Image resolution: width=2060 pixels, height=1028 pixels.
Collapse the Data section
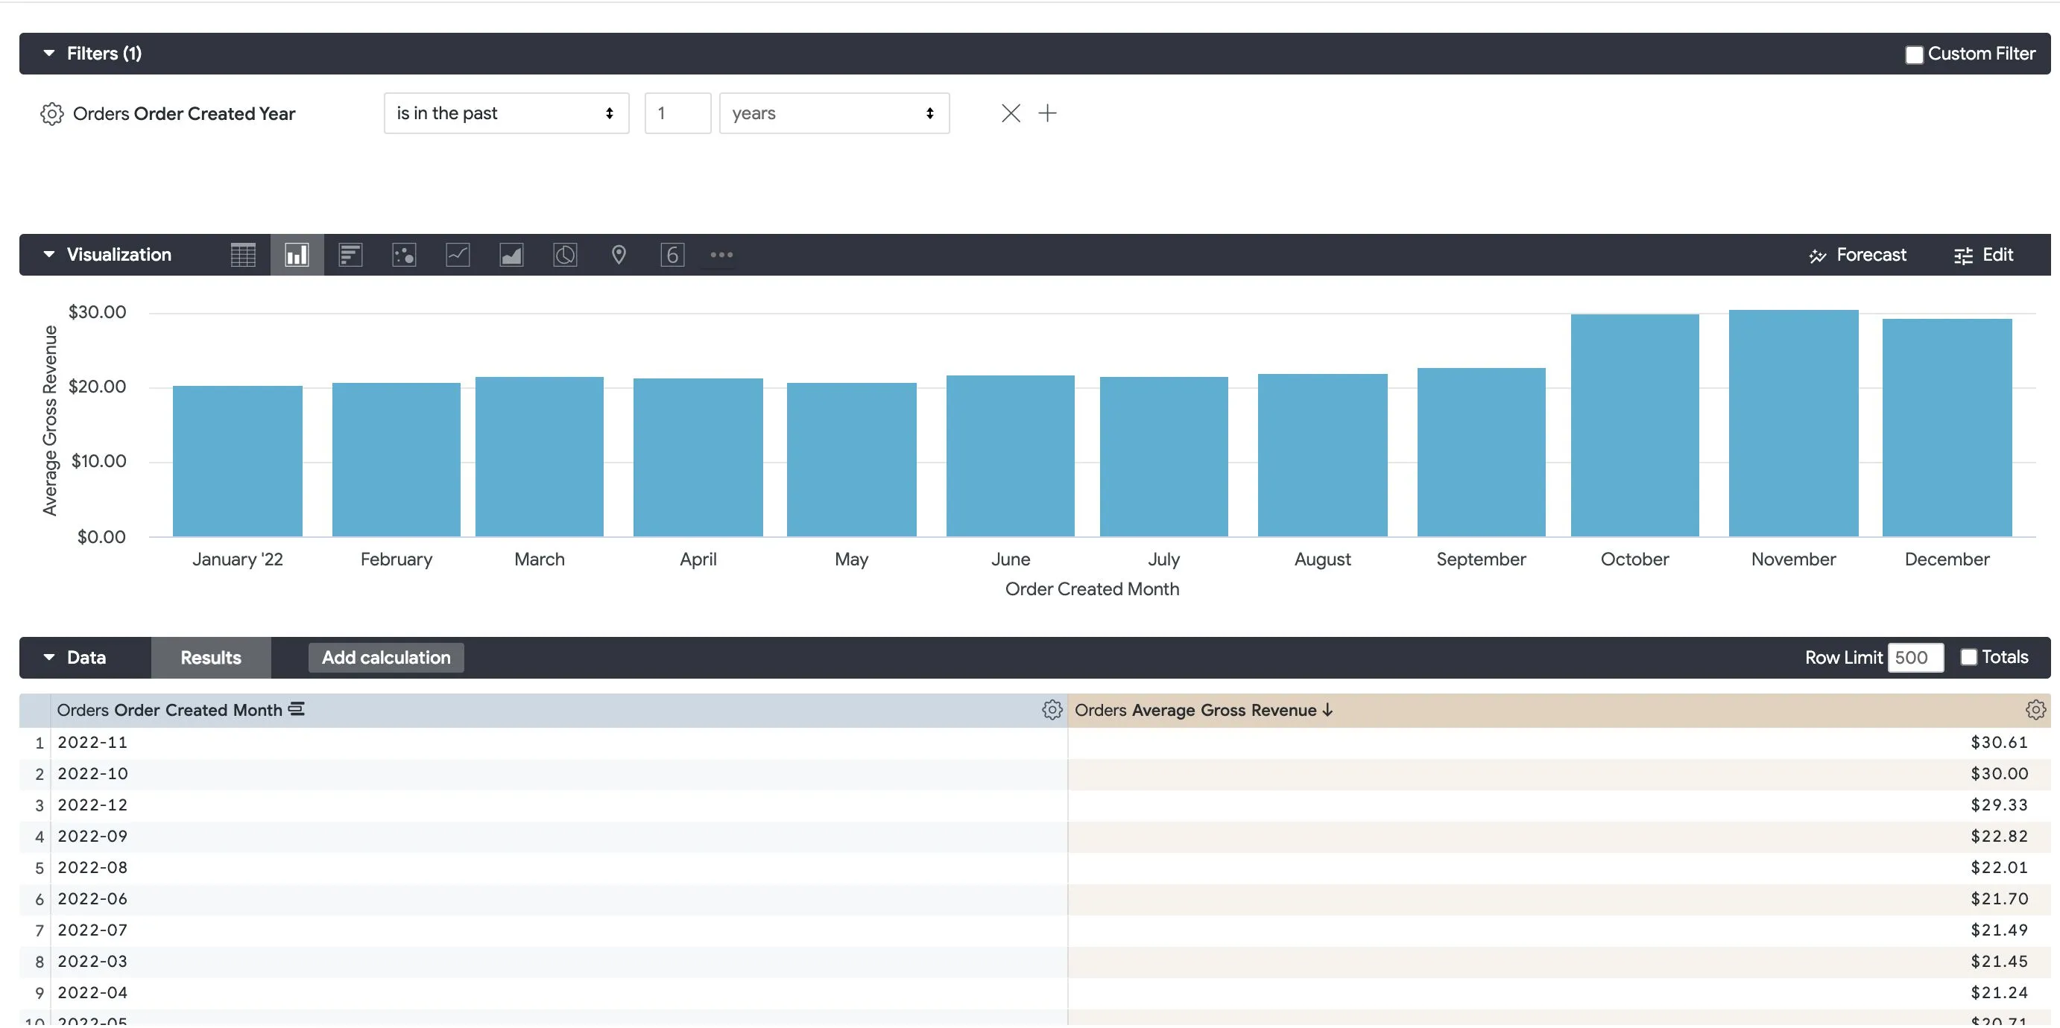coord(48,658)
